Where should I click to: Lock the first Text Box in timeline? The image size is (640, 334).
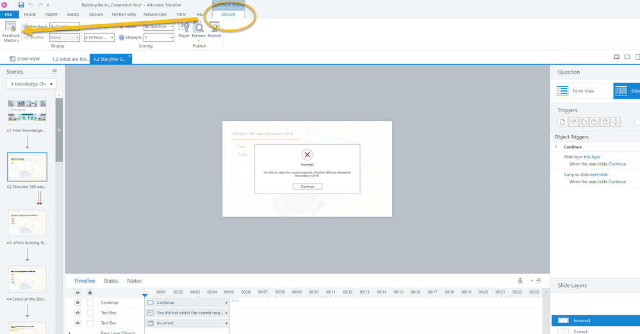pos(90,313)
